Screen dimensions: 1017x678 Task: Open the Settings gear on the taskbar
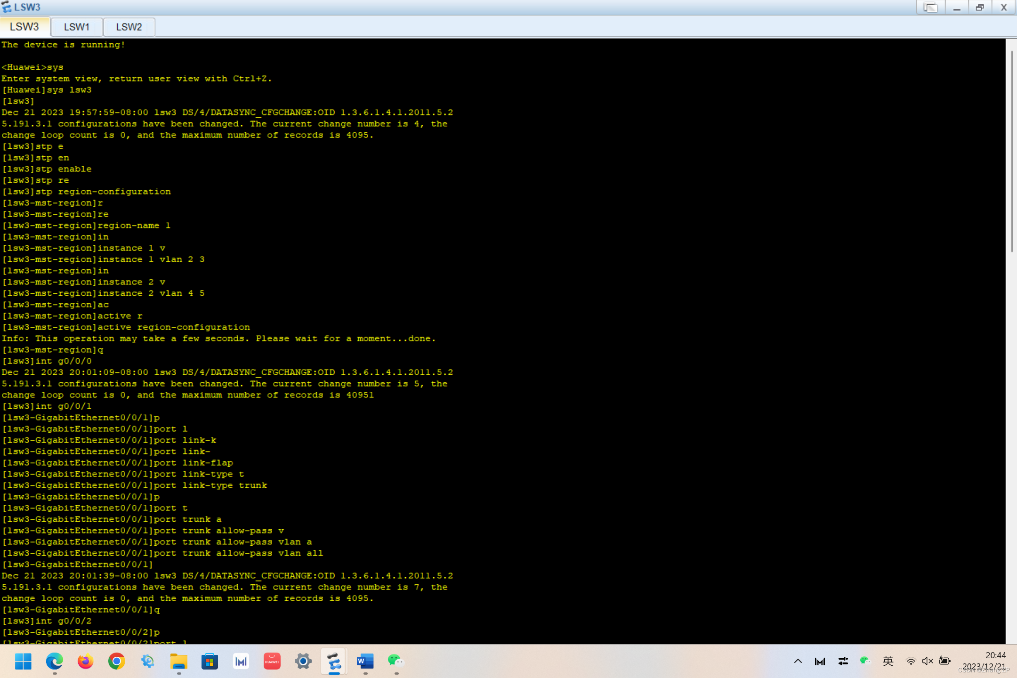303,661
